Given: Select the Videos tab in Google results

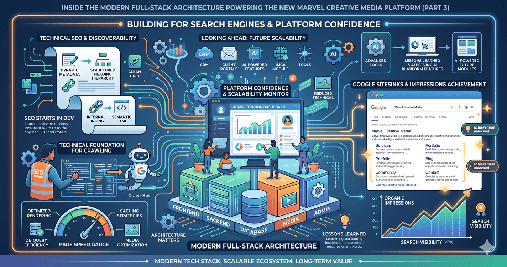Looking at the screenshot, I should click(x=416, y=117).
